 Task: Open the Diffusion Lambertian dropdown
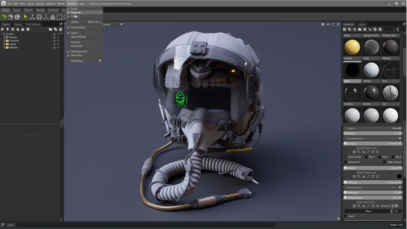click(393, 182)
